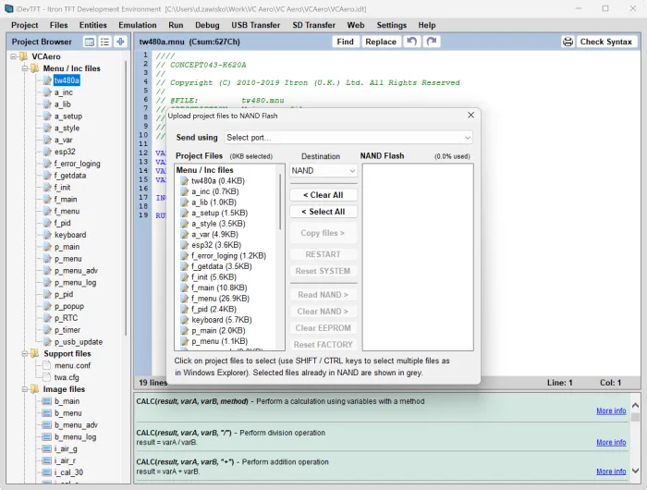Viewport: 647px width, 490px height.
Task: Open the Destination NAND dropdown
Action: tap(323, 170)
